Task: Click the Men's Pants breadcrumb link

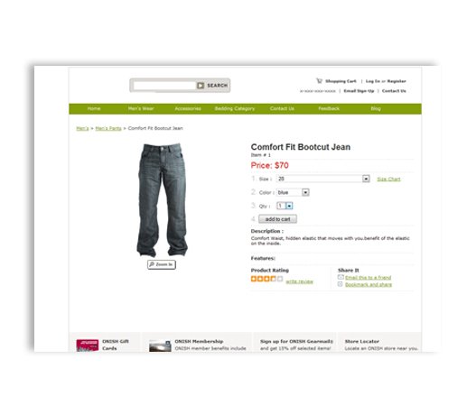Action: [108, 128]
